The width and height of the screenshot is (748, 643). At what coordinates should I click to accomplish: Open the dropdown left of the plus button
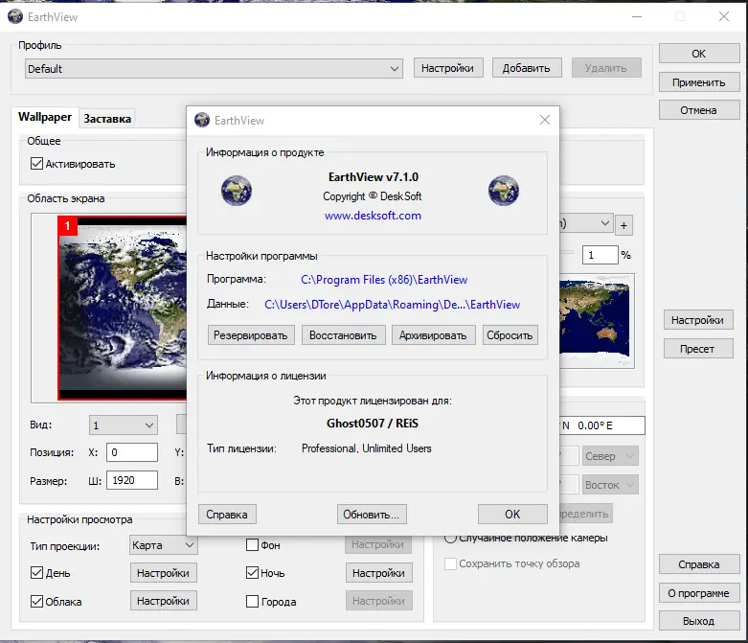[x=586, y=223]
